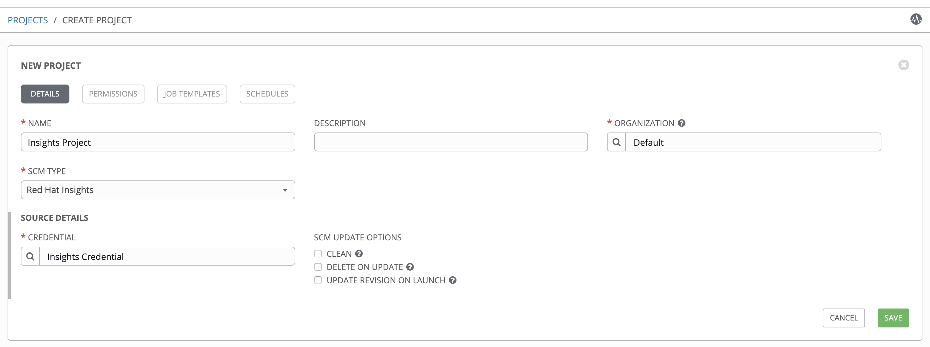The image size is (930, 347).
Task: Click the Credential field showing Insights Credential
Action: (167, 256)
